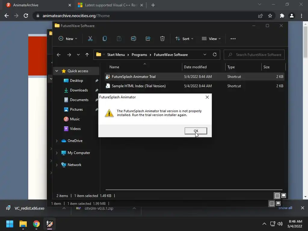Switch to details view in front Explorer
This screenshot has height=231, width=308.
(277, 196)
